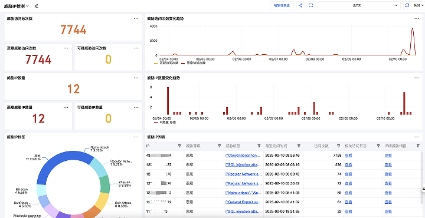Open the more options menu of the 威胁IP标签 donut panel

136,137
